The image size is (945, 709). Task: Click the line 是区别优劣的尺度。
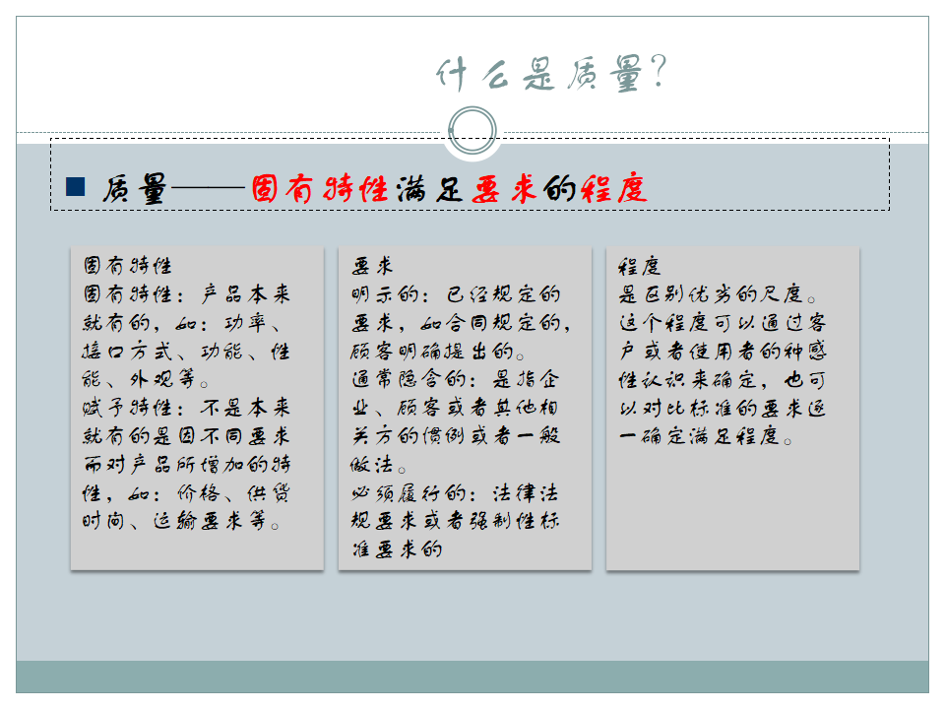[718, 293]
